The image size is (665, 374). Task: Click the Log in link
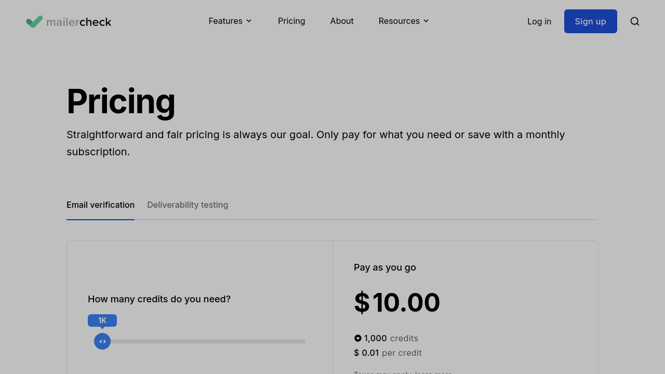[539, 21]
